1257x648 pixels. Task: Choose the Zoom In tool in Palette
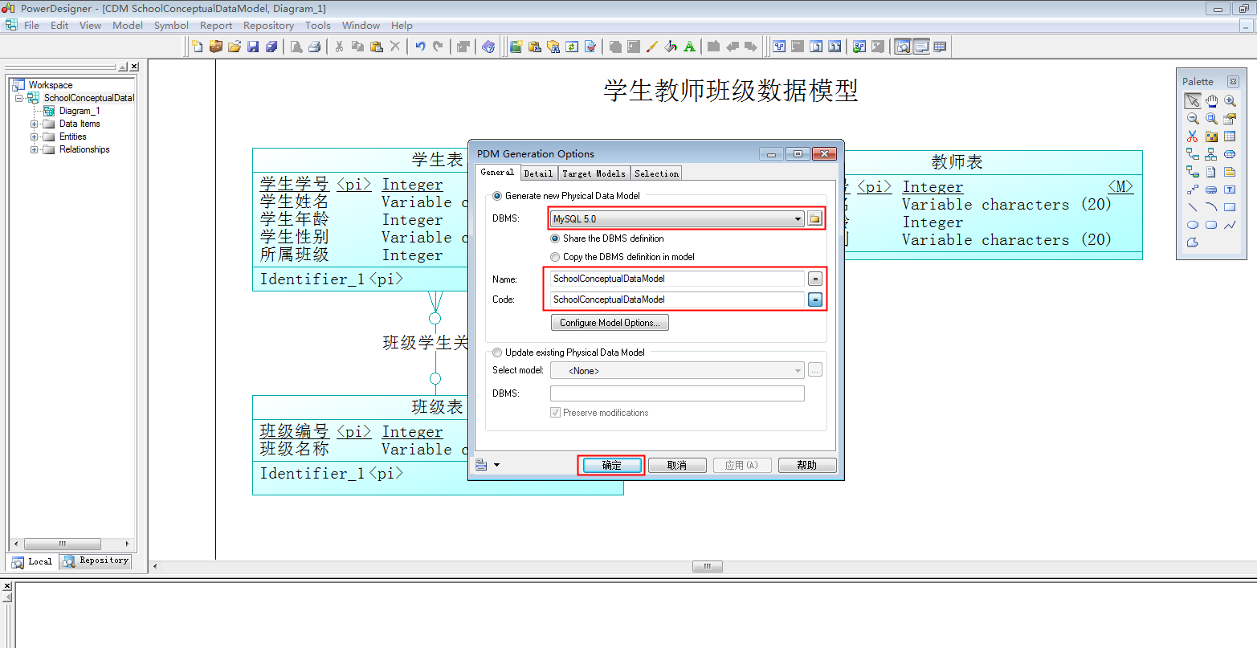[x=1230, y=100]
